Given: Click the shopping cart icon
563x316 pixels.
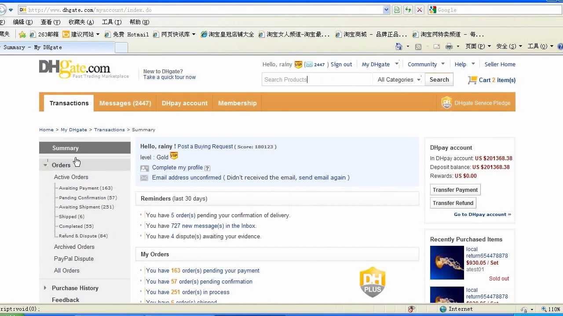Looking at the screenshot, I should click(x=472, y=80).
